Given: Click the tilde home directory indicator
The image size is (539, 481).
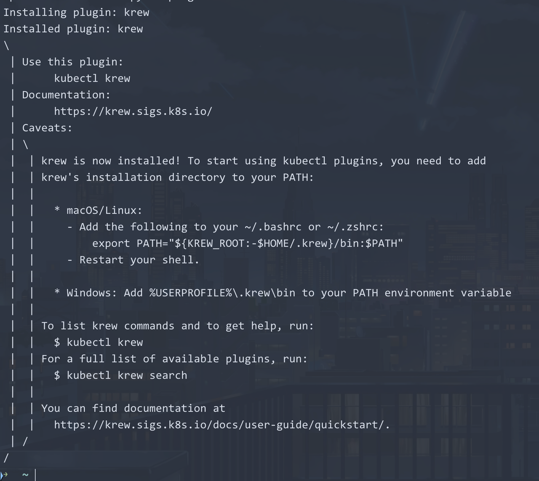Looking at the screenshot, I should click(25, 475).
